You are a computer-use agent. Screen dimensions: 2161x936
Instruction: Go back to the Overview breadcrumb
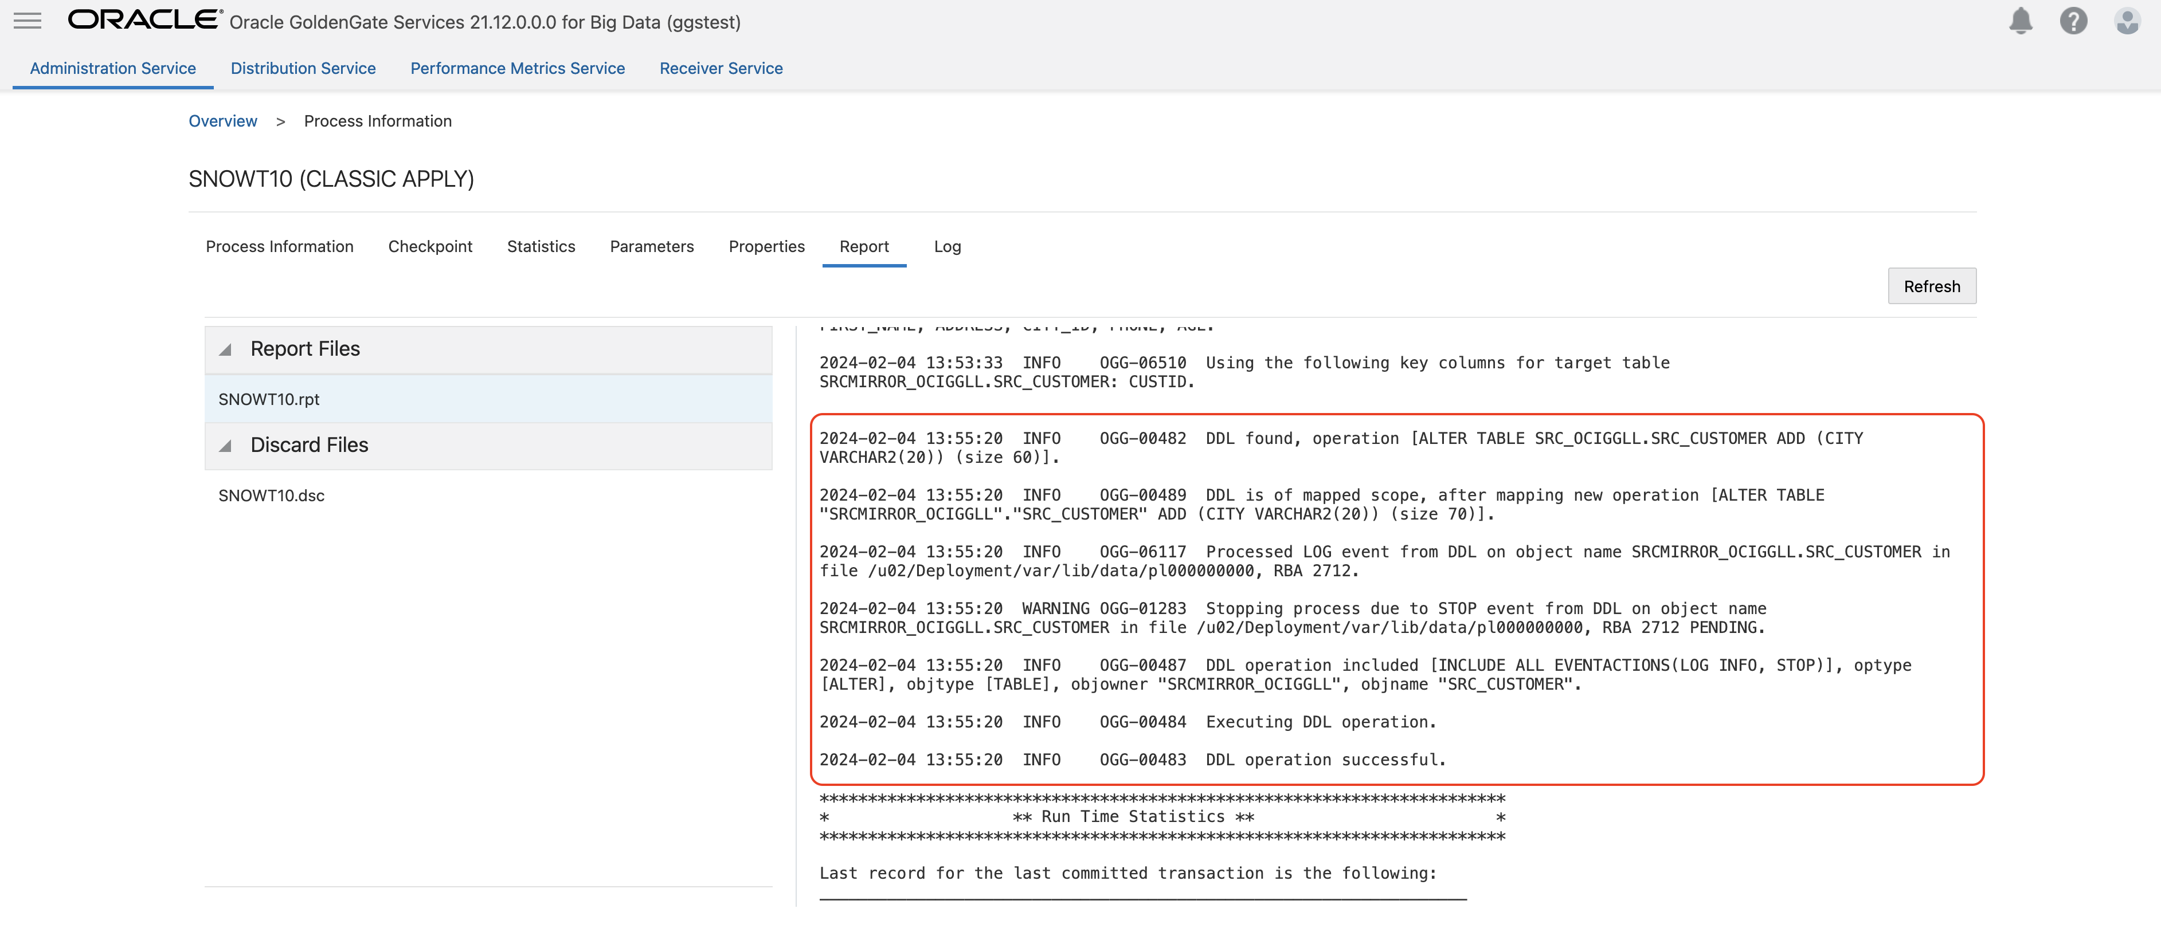[x=222, y=121]
